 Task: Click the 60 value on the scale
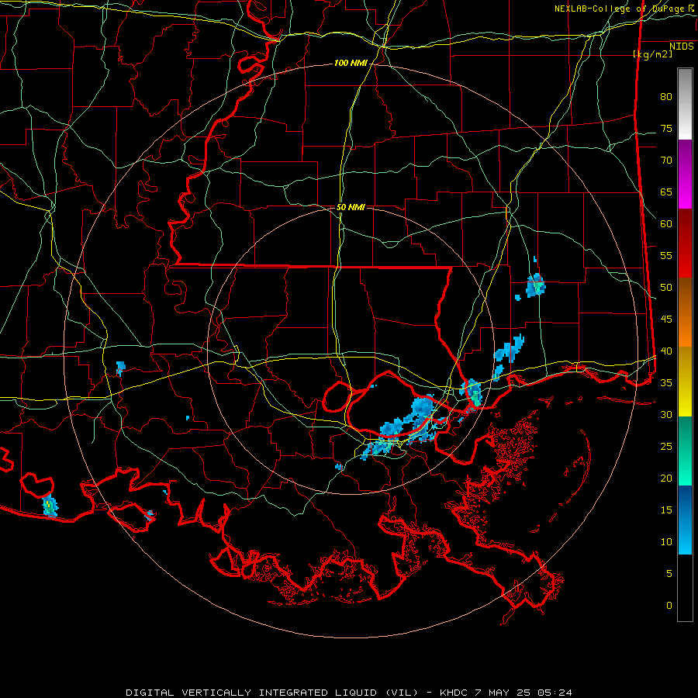click(x=666, y=224)
